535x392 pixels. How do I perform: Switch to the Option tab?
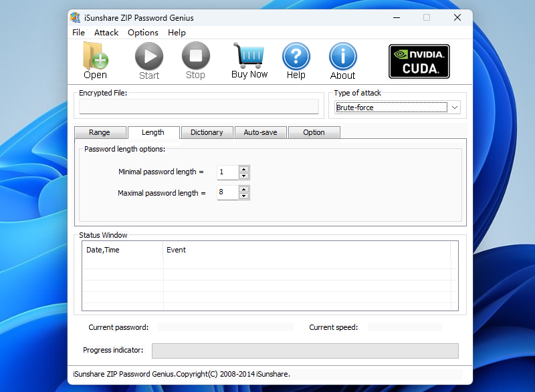pos(314,132)
